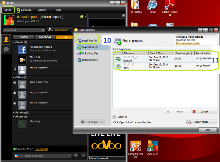Open the Actions menu
Image resolution: width=220 pixels, height=162 pixels.
42,10
